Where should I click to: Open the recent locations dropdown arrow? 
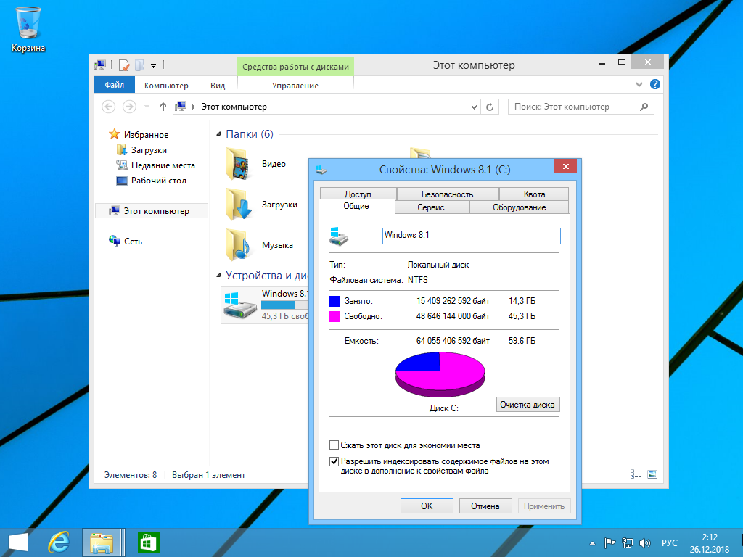click(147, 107)
